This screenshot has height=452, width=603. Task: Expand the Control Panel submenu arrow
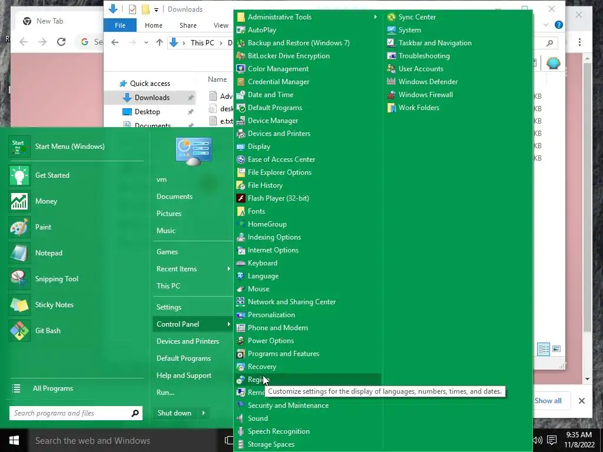[x=228, y=324]
